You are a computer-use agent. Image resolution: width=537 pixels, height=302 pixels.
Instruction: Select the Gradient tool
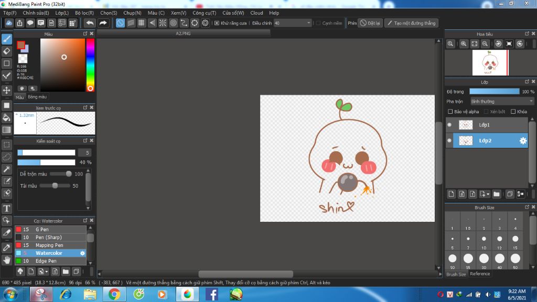pos(6,130)
